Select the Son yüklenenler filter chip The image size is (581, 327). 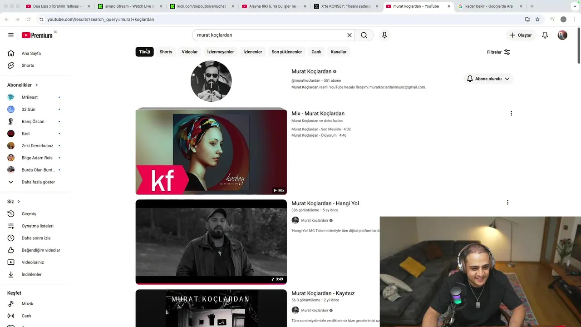(x=287, y=52)
